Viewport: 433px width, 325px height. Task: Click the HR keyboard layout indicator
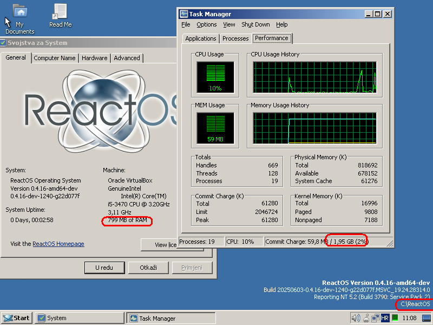pyautogui.click(x=385, y=318)
